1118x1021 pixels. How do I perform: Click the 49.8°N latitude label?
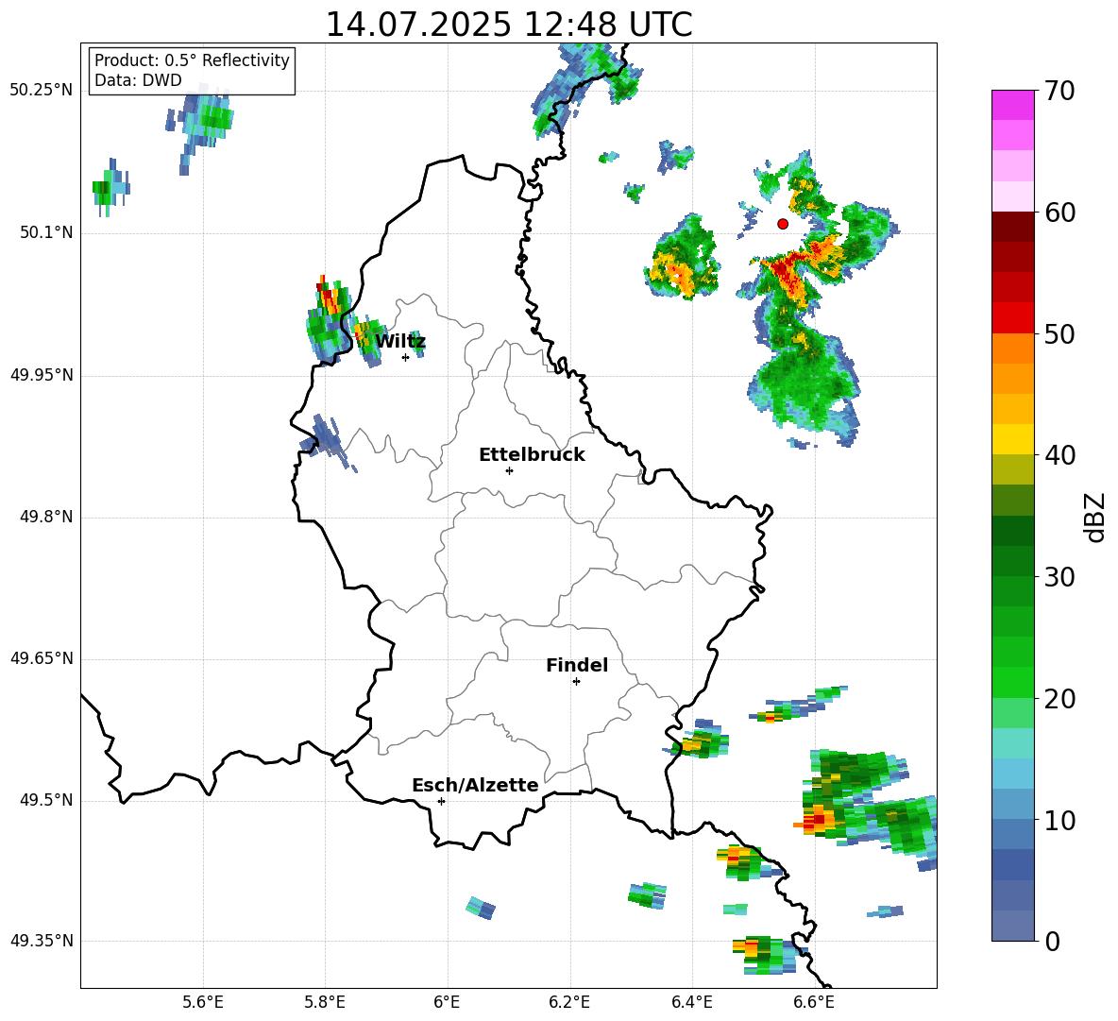coord(46,517)
